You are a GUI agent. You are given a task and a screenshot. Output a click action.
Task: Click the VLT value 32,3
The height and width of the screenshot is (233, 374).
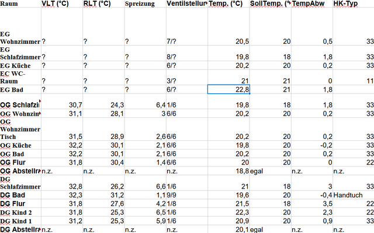tap(62, 195)
